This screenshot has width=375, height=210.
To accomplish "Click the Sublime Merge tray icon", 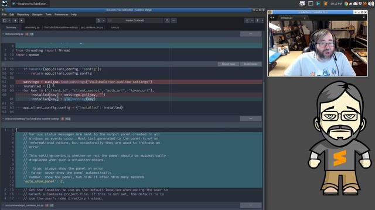I will click(318, 3).
